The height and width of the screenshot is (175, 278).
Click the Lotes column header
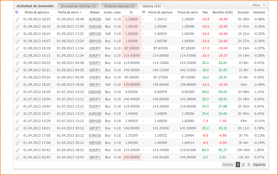pyautogui.click(x=117, y=12)
